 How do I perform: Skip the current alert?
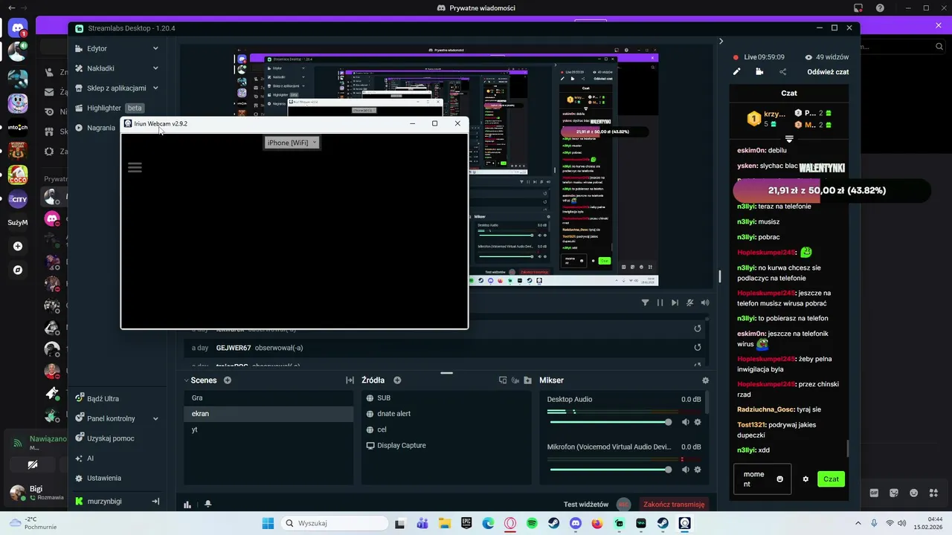(x=675, y=302)
